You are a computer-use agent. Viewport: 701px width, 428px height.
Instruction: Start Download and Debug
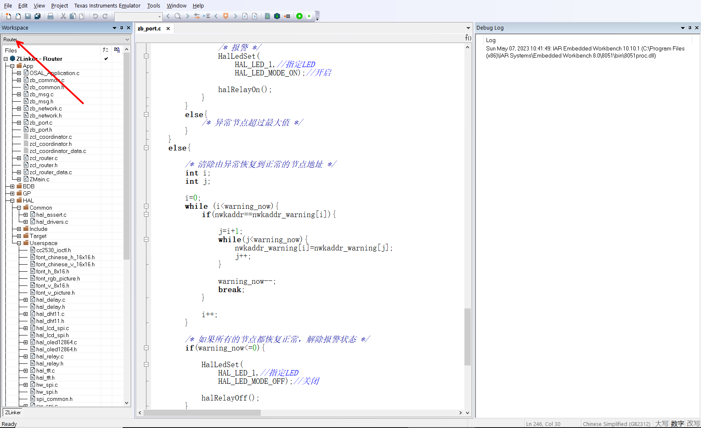pos(300,16)
